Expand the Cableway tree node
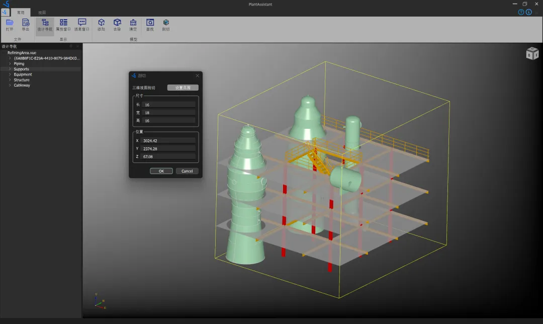The width and height of the screenshot is (543, 324). point(10,85)
